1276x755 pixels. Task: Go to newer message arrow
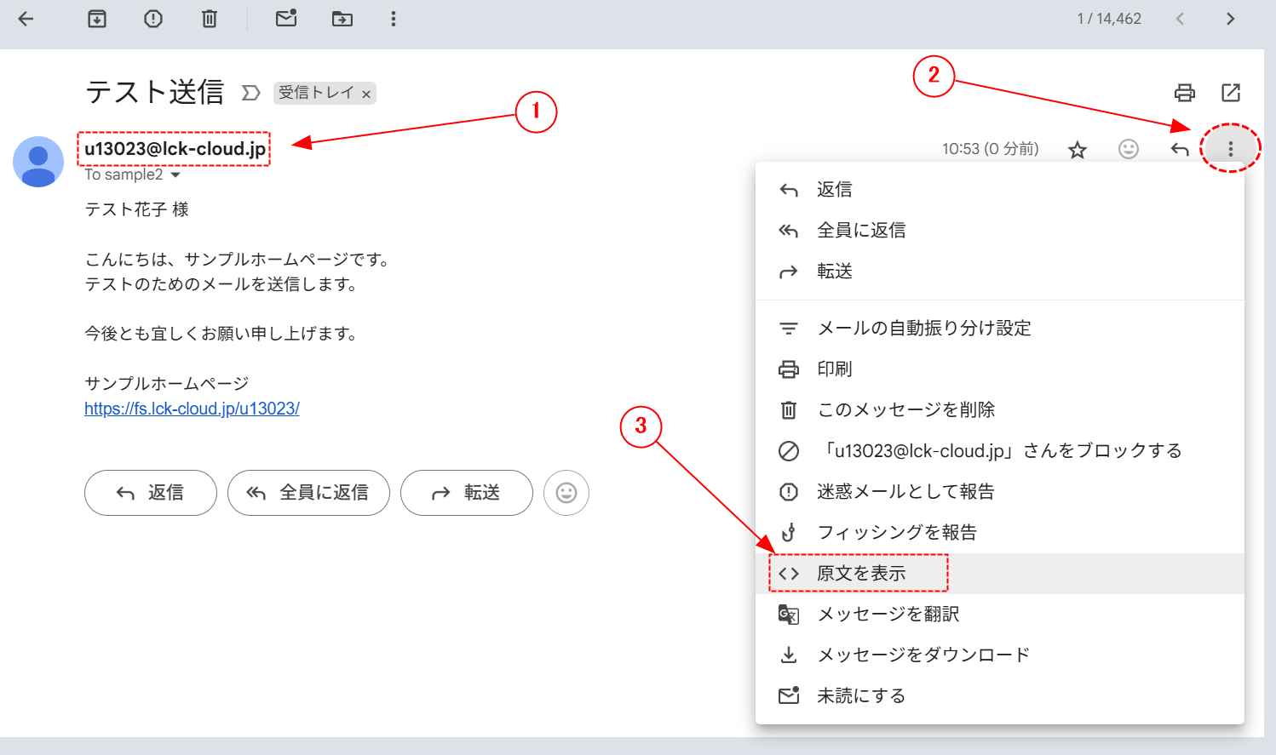(x=1180, y=19)
